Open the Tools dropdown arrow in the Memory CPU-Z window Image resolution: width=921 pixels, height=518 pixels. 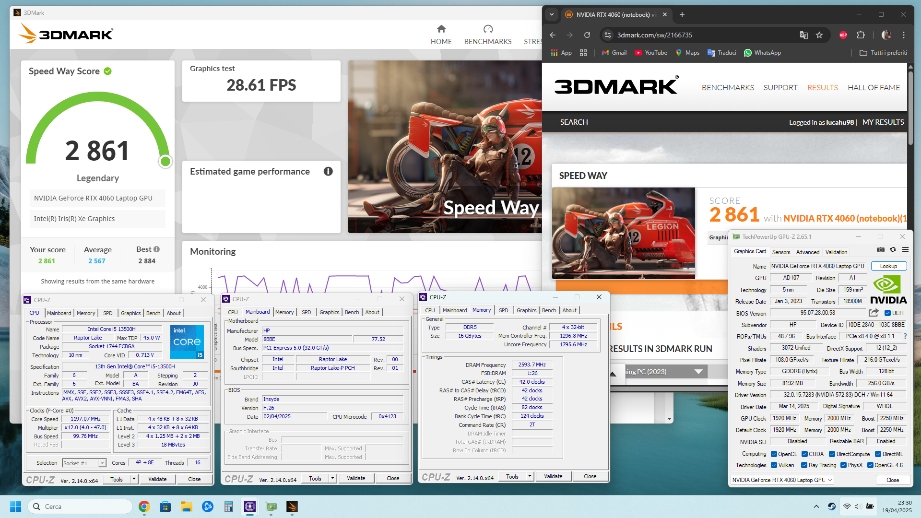[530, 476]
